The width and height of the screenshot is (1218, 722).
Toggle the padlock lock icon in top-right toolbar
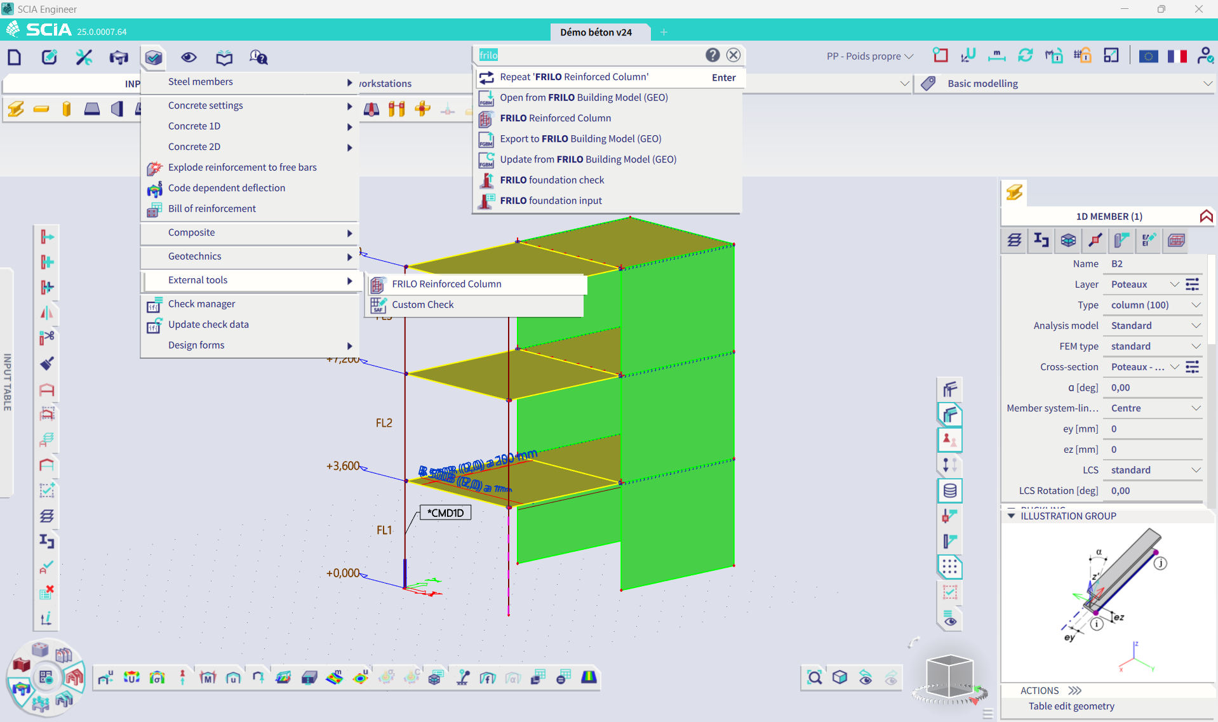1082,56
